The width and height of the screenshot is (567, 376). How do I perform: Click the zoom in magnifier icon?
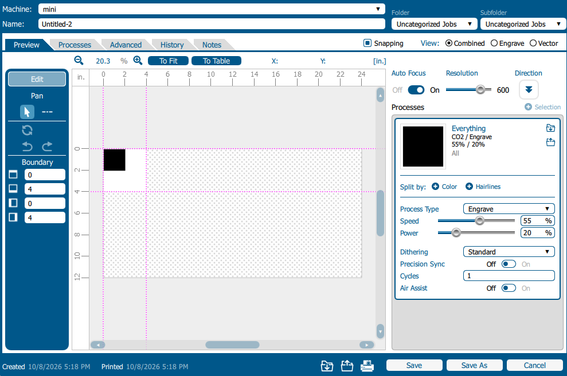pos(138,60)
